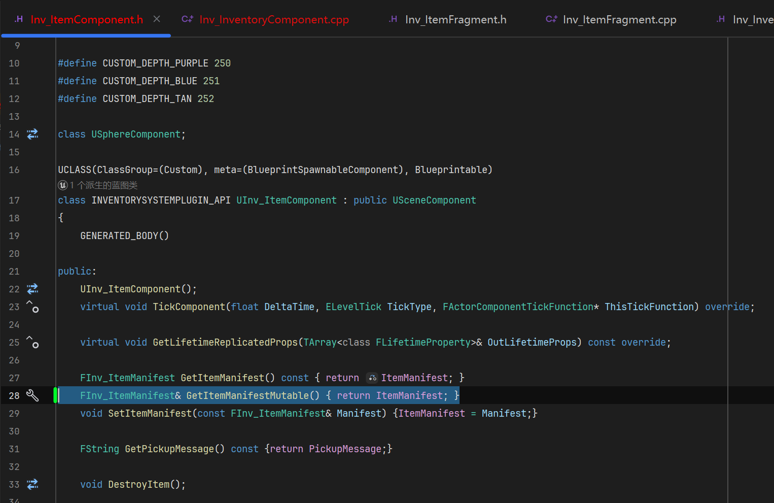Image resolution: width=774 pixels, height=503 pixels.
Task: Click the C++ file icon on Inv_InventoryComponent.cpp tab
Action: pyautogui.click(x=187, y=19)
